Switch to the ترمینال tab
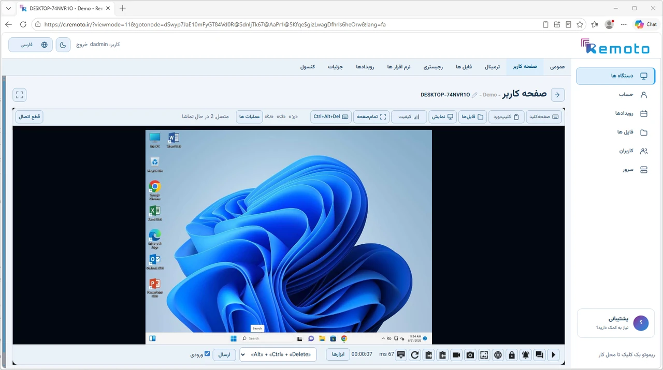The height and width of the screenshot is (370, 663). coord(492,67)
